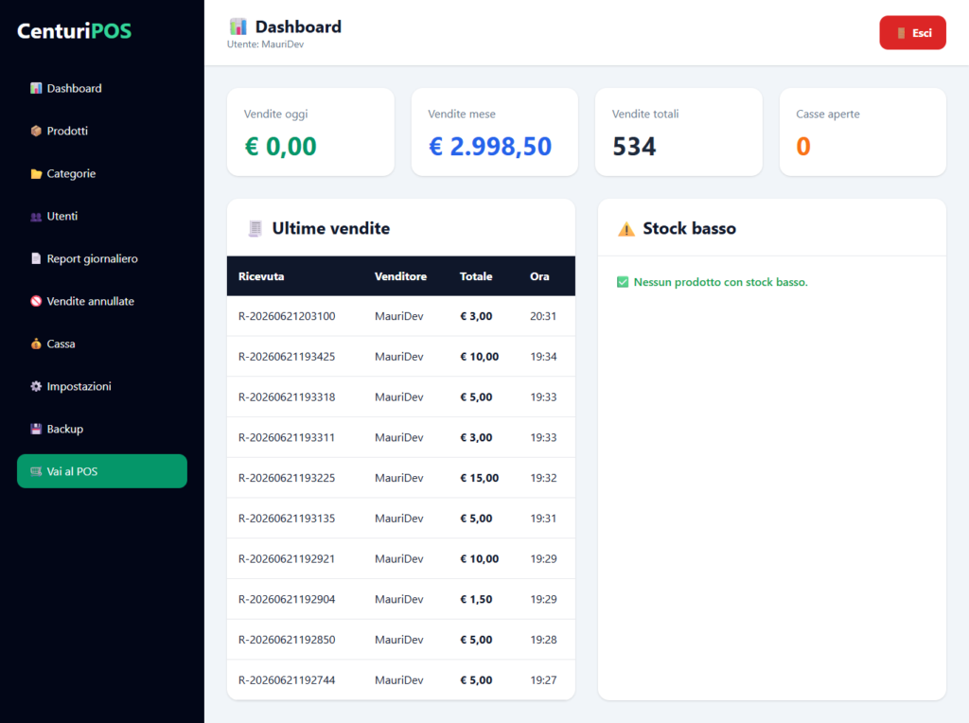View Vendite annullate page

(102, 301)
